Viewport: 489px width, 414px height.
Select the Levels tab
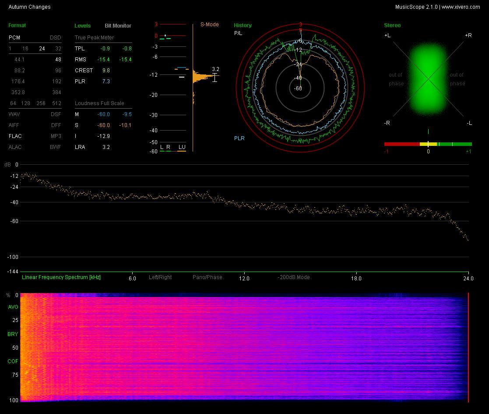point(83,26)
